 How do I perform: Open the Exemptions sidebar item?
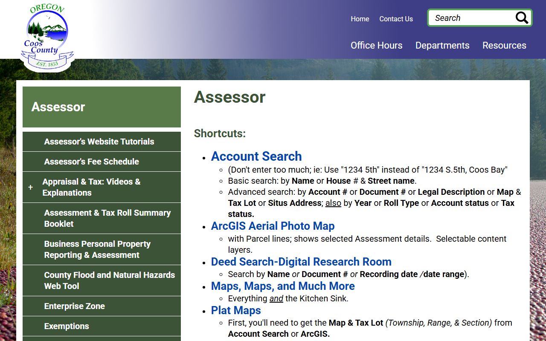point(102,326)
